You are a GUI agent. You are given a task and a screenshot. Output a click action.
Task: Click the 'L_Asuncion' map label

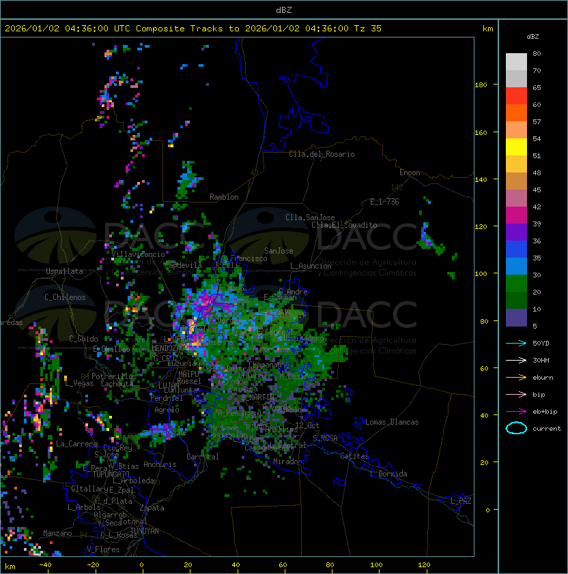pyautogui.click(x=311, y=266)
